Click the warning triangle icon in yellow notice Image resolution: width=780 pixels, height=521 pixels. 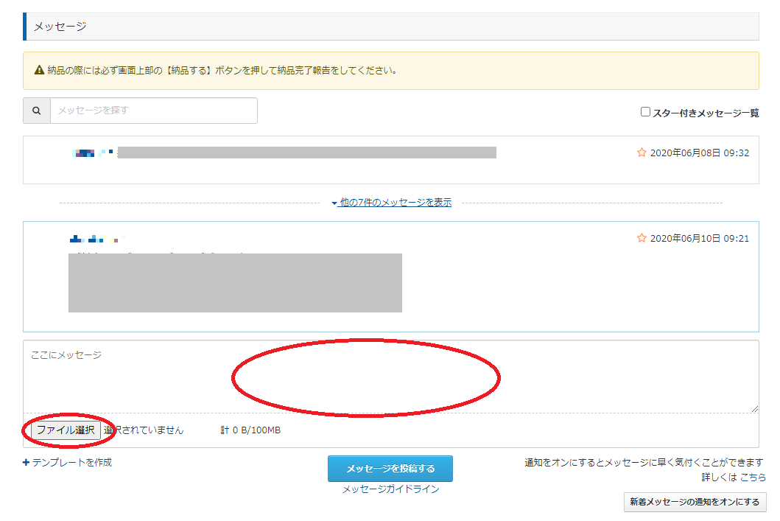40,71
